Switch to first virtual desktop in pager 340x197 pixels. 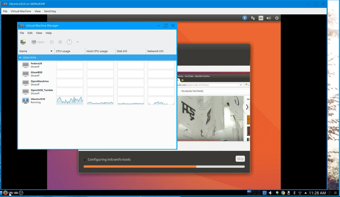click(x=249, y=192)
